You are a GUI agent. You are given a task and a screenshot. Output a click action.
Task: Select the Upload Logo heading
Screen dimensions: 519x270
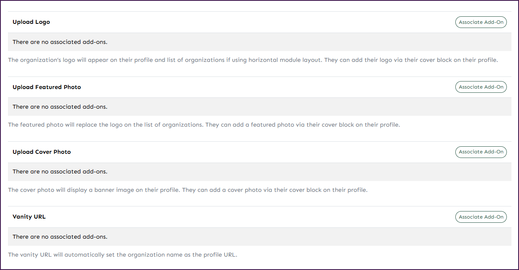point(31,22)
